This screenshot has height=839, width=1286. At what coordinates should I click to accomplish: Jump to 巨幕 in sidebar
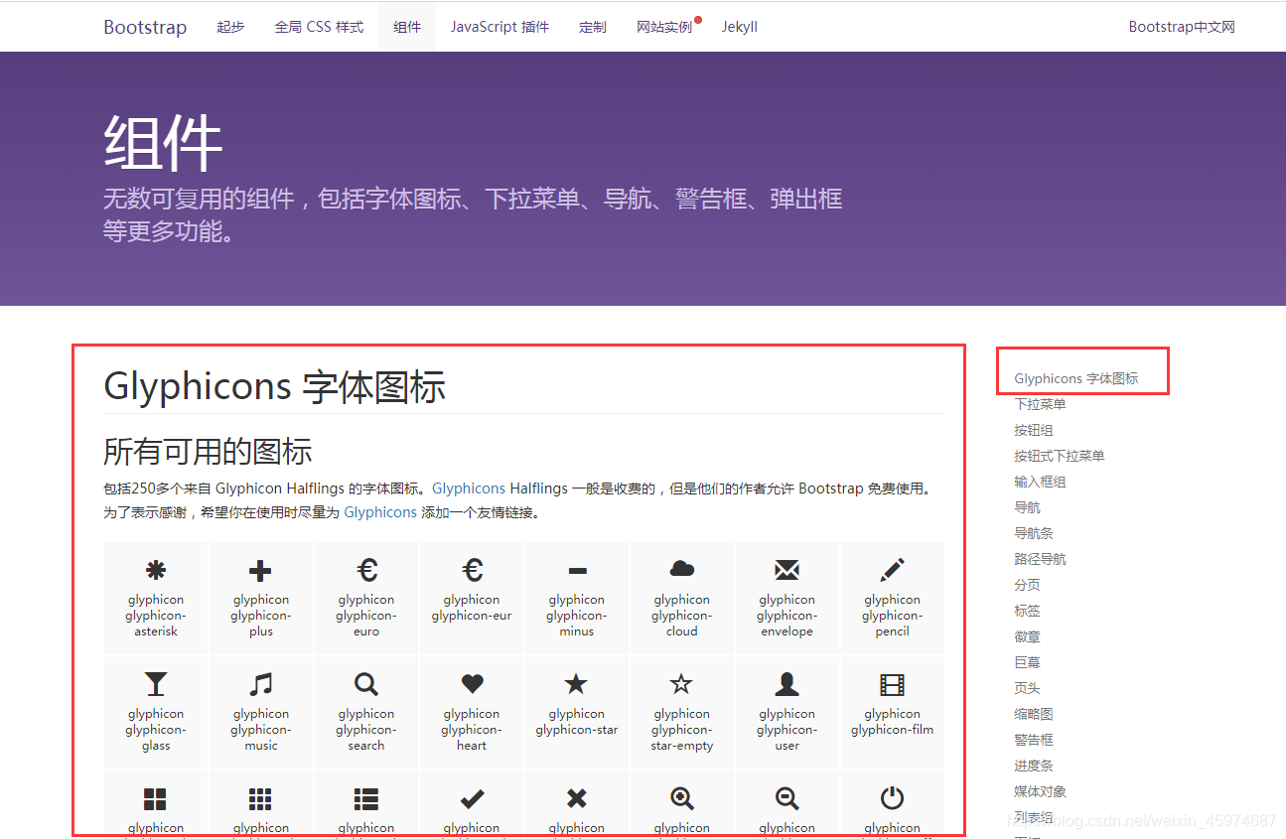[1028, 662]
